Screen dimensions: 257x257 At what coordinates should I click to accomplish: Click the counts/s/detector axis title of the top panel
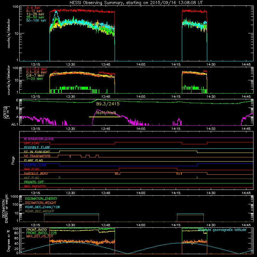(9, 33)
